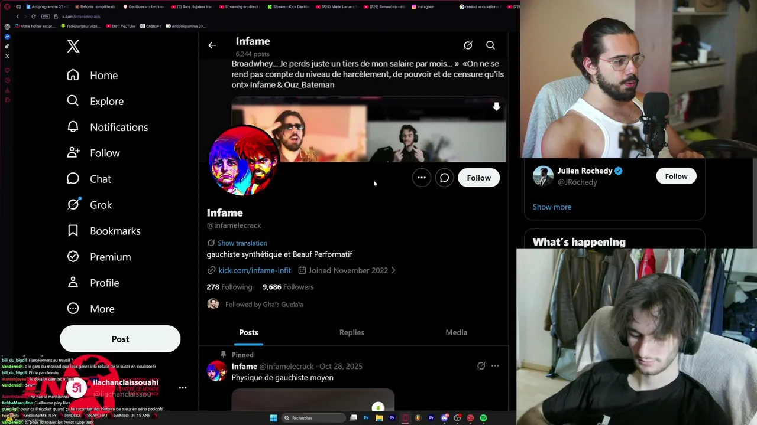757x425 pixels.
Task: Send a message to Infame via chat bubble
Action: click(444, 178)
